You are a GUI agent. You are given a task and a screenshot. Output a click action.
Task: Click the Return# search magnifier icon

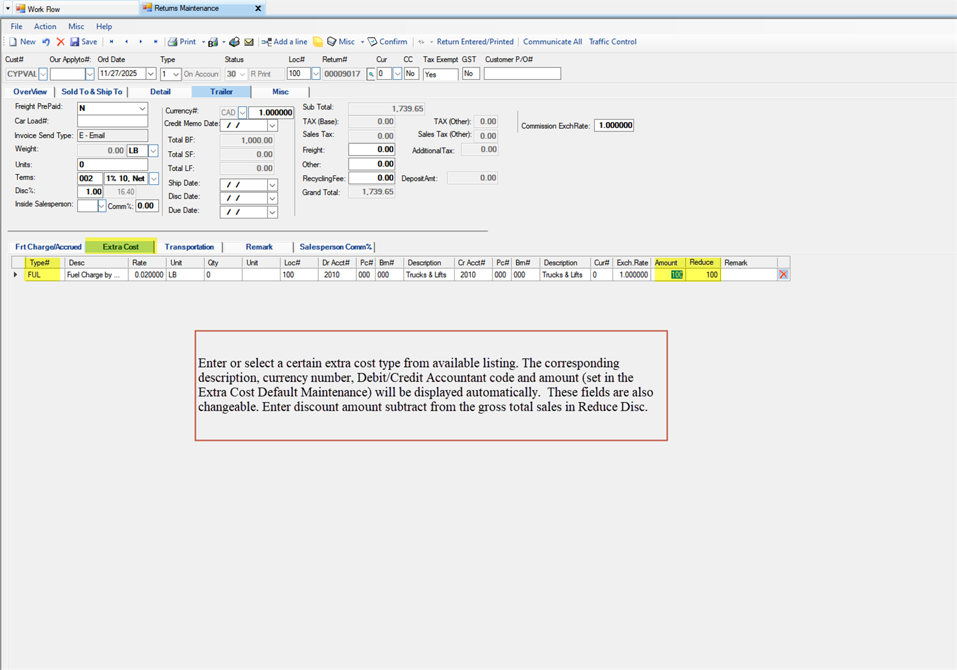371,74
